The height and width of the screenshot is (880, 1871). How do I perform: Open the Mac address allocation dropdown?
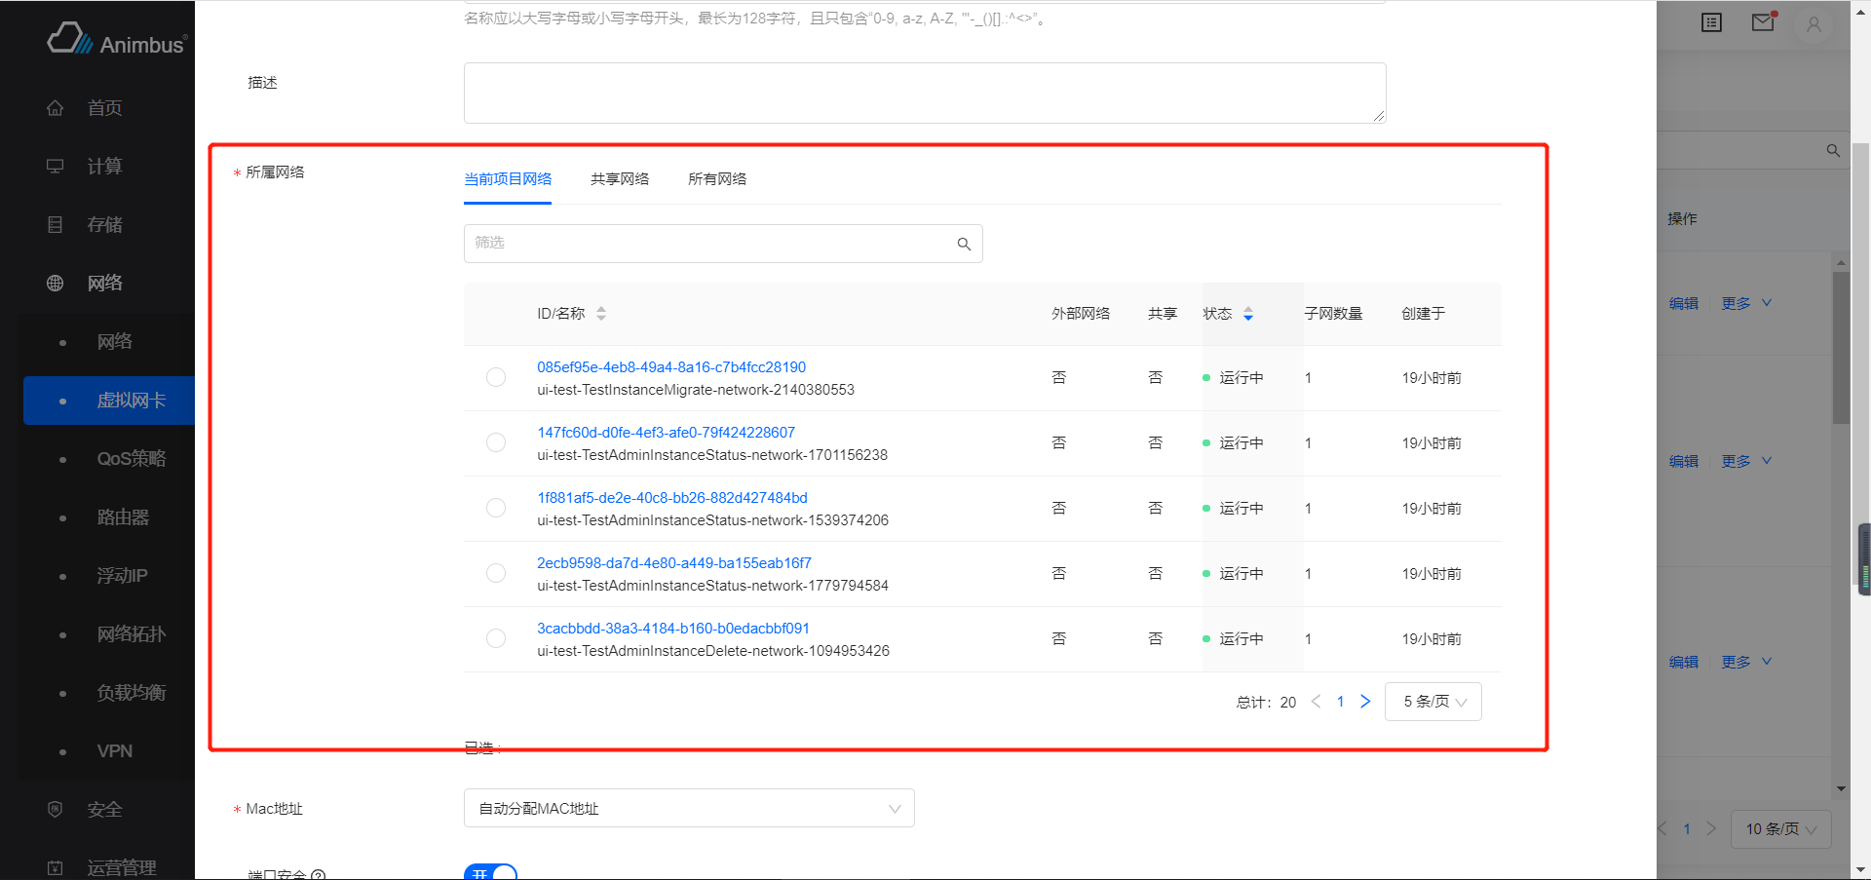pyautogui.click(x=689, y=808)
